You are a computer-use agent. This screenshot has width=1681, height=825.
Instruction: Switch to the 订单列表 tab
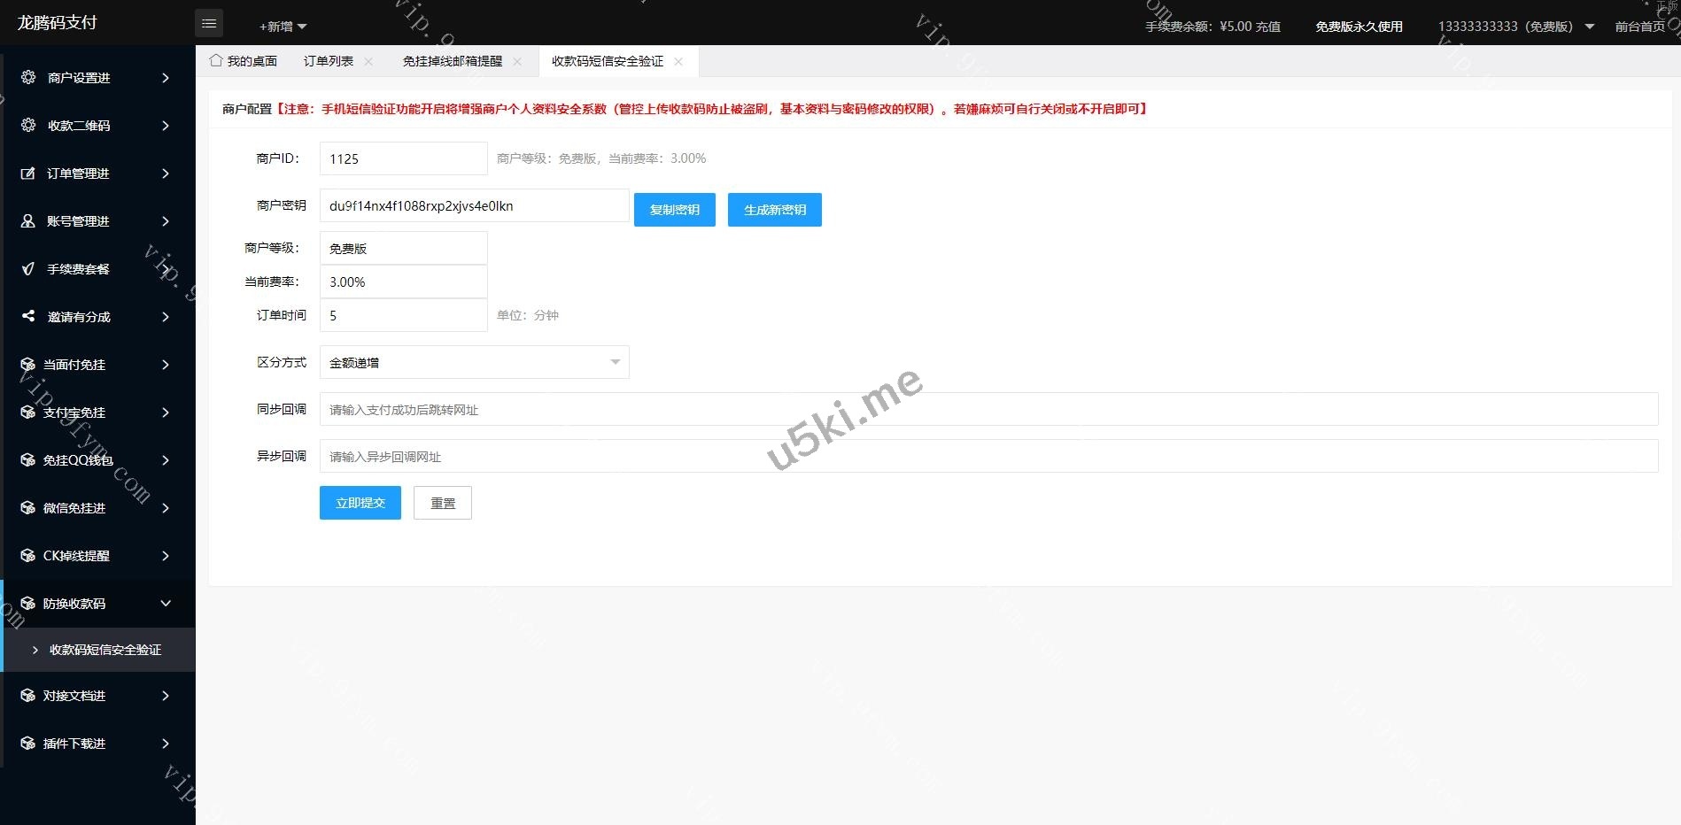(329, 61)
